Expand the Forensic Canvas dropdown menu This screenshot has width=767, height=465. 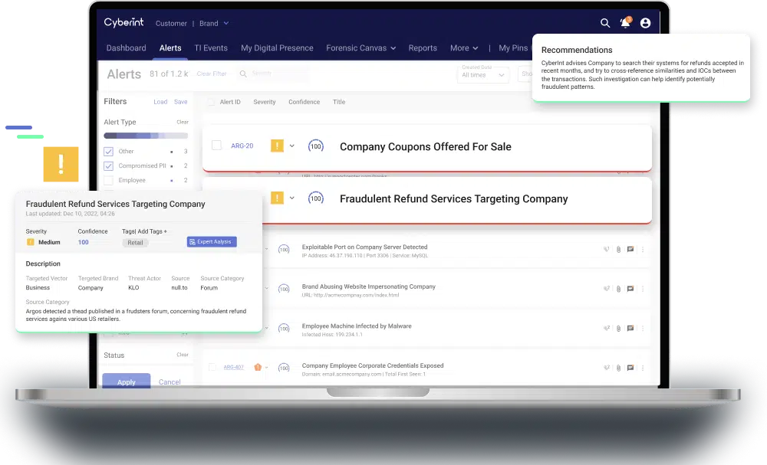360,48
